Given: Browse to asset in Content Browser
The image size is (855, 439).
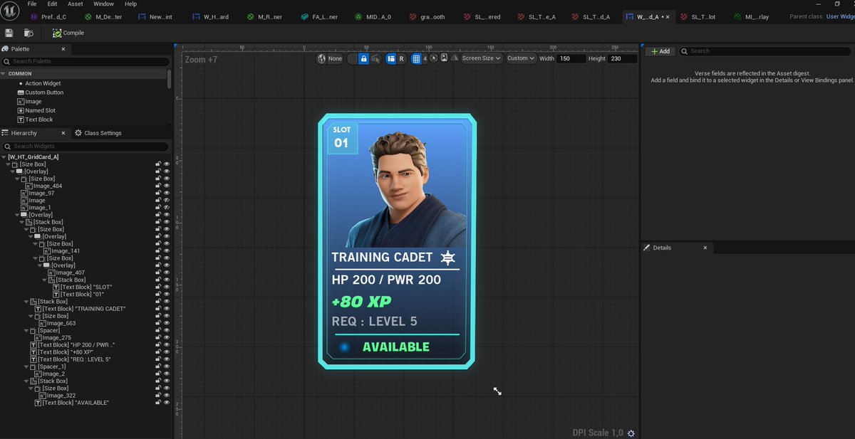Looking at the screenshot, I should point(28,33).
